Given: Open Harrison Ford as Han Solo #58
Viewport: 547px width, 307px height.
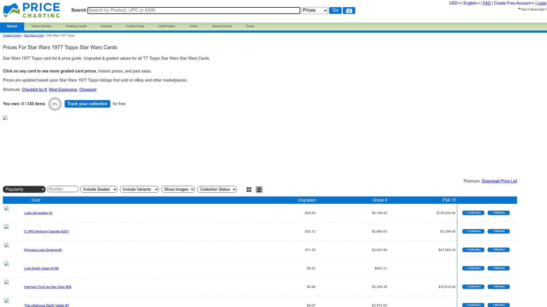Looking at the screenshot, I should 47,287.
